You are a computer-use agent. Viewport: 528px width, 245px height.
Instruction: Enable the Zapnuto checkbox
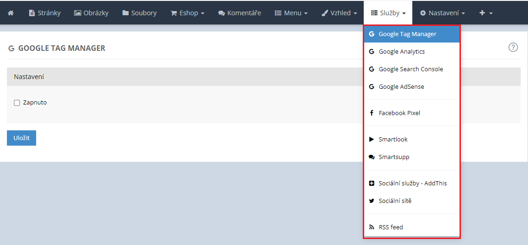[x=17, y=103]
